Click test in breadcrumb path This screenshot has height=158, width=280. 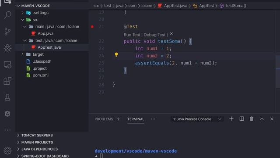(108, 6)
